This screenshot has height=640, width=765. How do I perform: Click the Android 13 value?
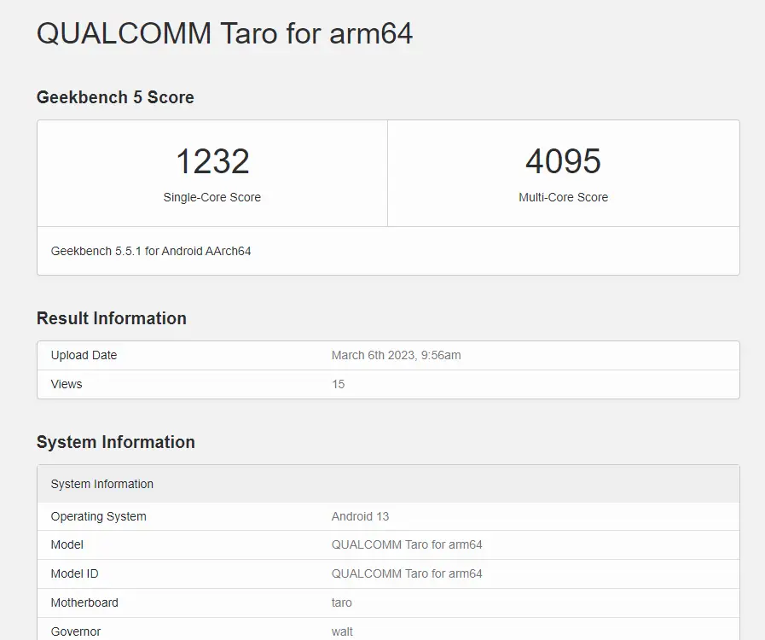click(360, 516)
